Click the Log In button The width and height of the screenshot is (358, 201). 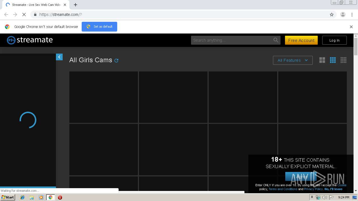[334, 40]
